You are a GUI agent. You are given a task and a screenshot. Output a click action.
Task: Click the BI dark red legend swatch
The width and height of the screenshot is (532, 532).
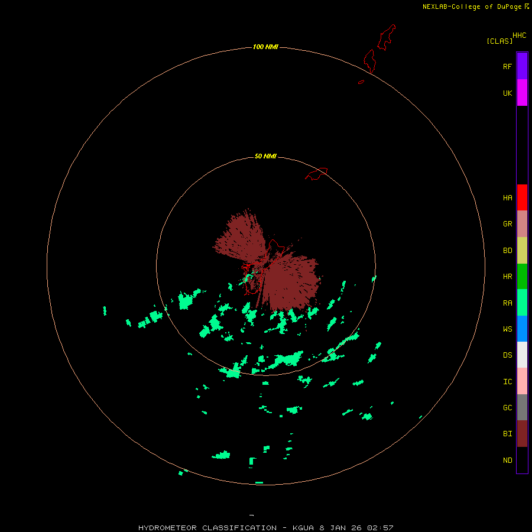[x=522, y=434]
